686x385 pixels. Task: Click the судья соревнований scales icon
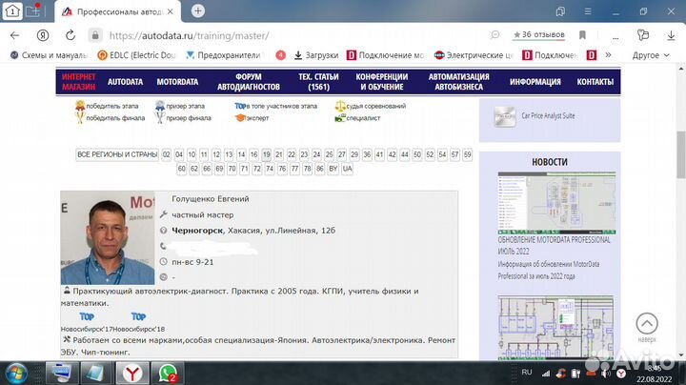pos(340,106)
